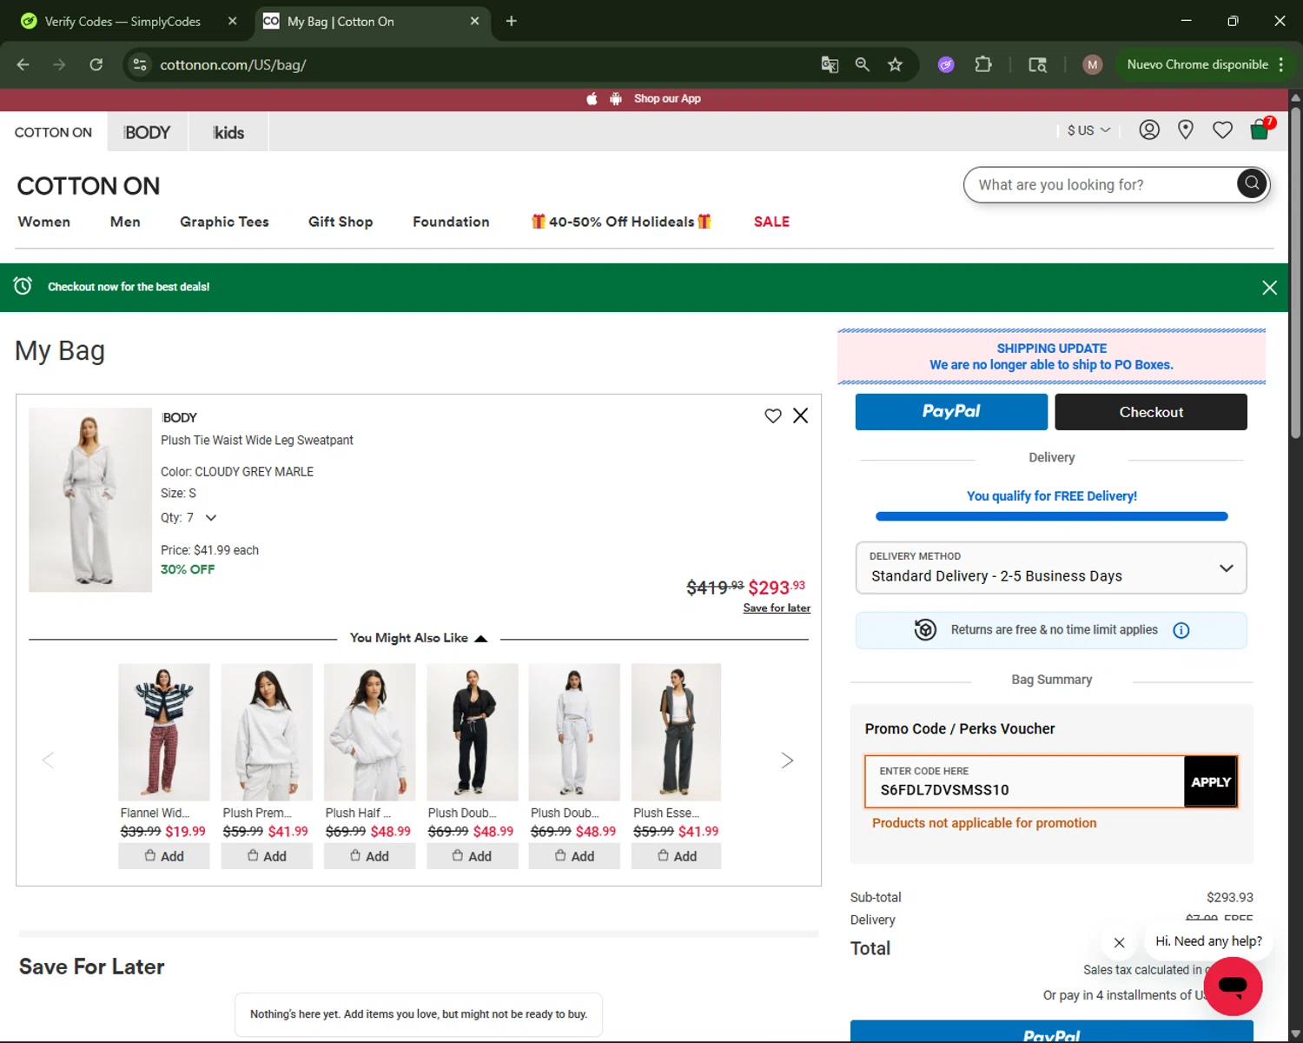Open the Foundation menu

click(451, 222)
